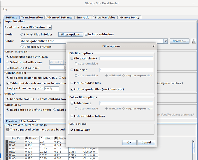
Task: Select 'Read entire data of the sheet'
Action: coord(8,110)
